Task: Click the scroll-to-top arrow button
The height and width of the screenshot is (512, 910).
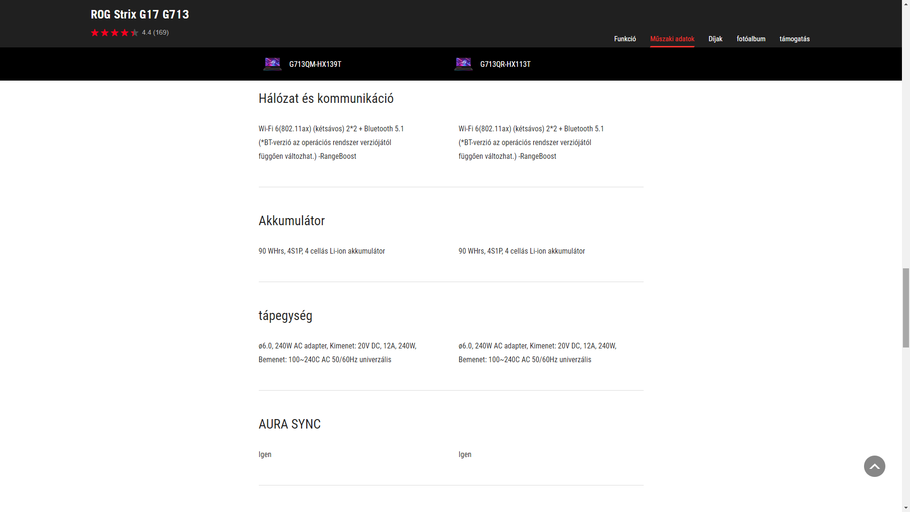Action: coord(874,466)
